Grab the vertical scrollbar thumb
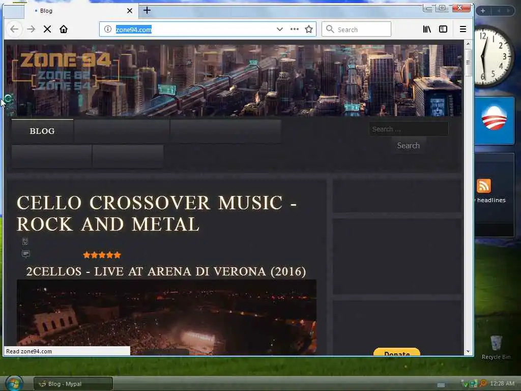The image size is (521, 391). tap(468, 63)
